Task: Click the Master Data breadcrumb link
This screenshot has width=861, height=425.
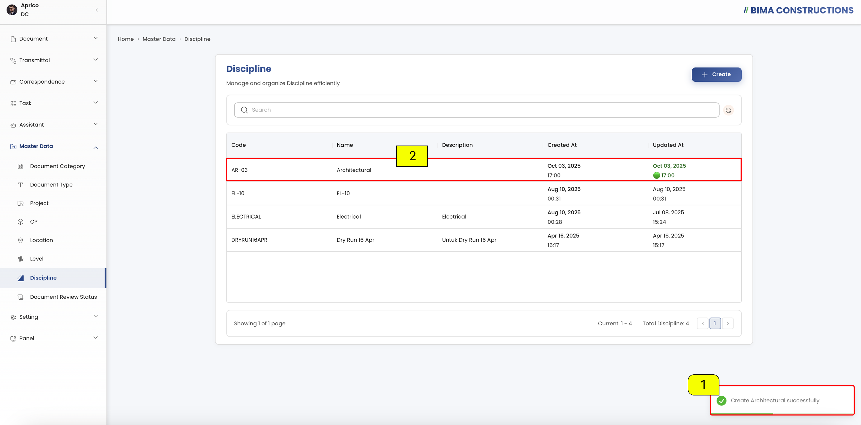Action: [x=159, y=39]
